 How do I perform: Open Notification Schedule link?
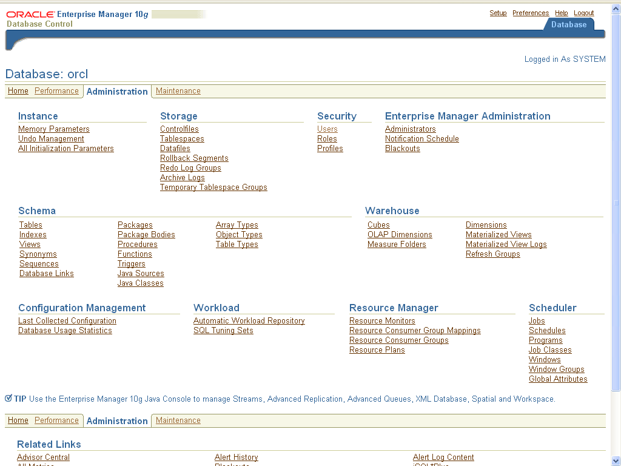point(422,139)
